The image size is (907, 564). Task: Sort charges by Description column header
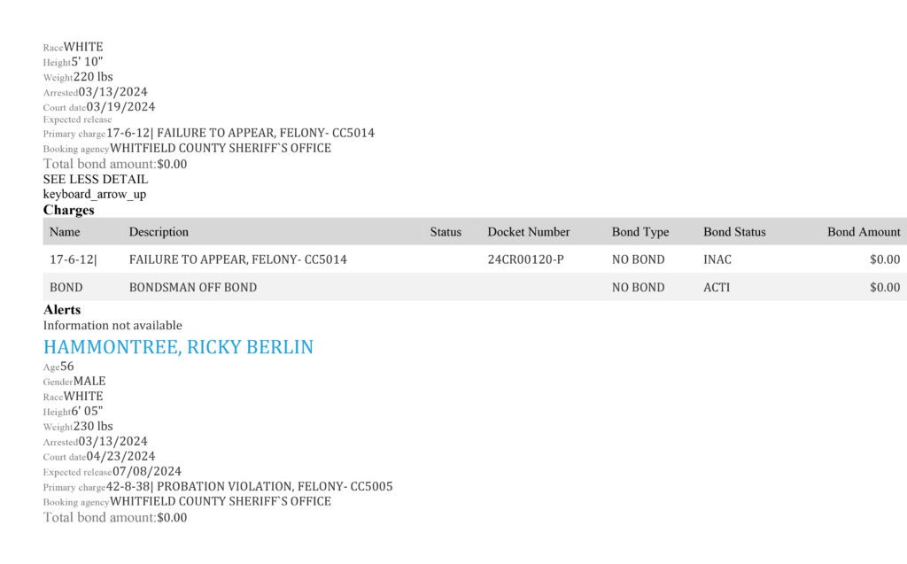pos(159,232)
